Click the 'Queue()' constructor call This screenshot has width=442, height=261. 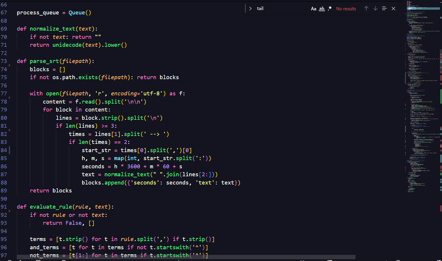click(80, 13)
